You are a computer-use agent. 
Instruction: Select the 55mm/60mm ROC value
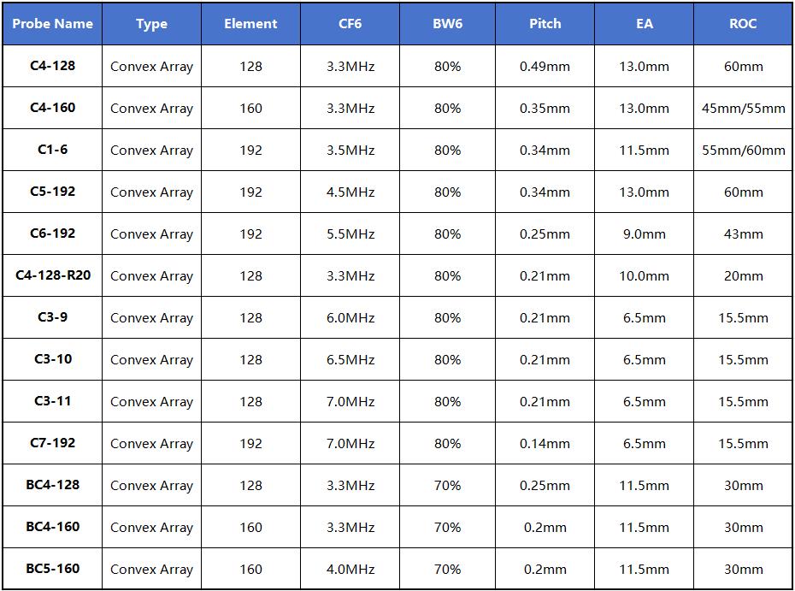coord(743,151)
